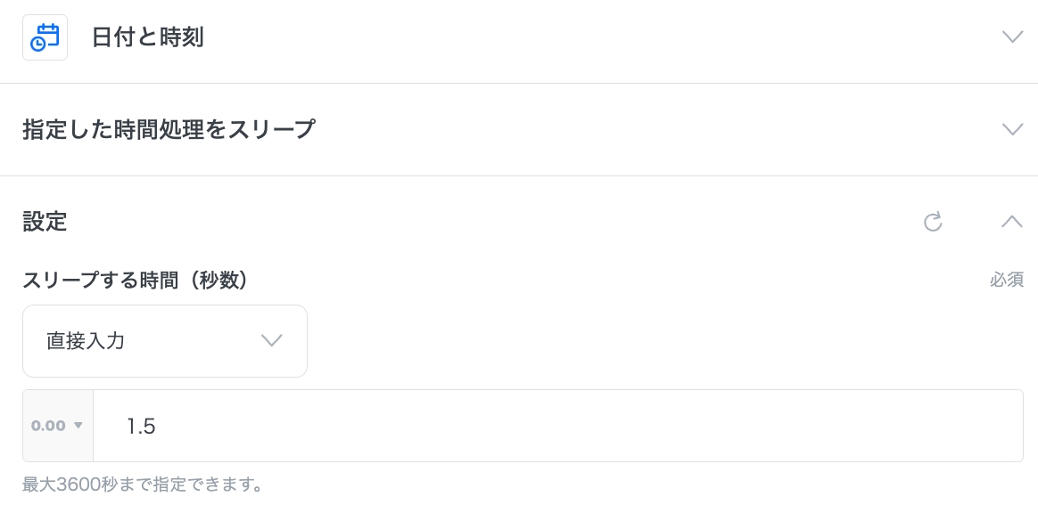Click the 直接入力 text label

86,341
